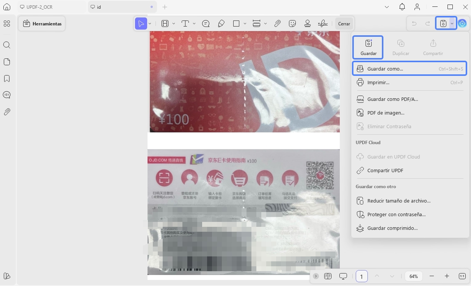This screenshot has height=286, width=471.
Task: Choose the selection cursor tool
Action: pyautogui.click(x=141, y=24)
